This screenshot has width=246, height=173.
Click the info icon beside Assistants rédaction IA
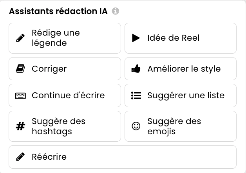click(x=115, y=11)
